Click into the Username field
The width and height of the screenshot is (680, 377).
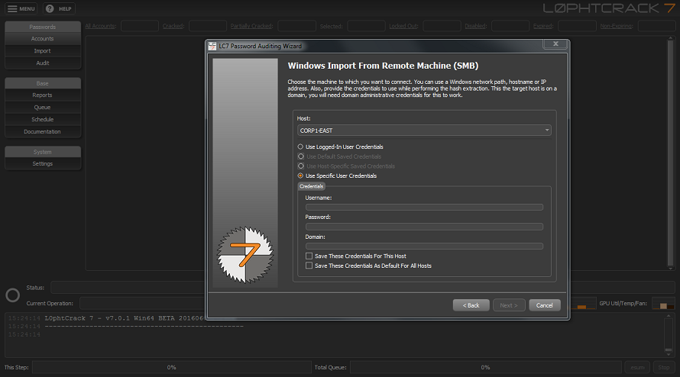(424, 207)
